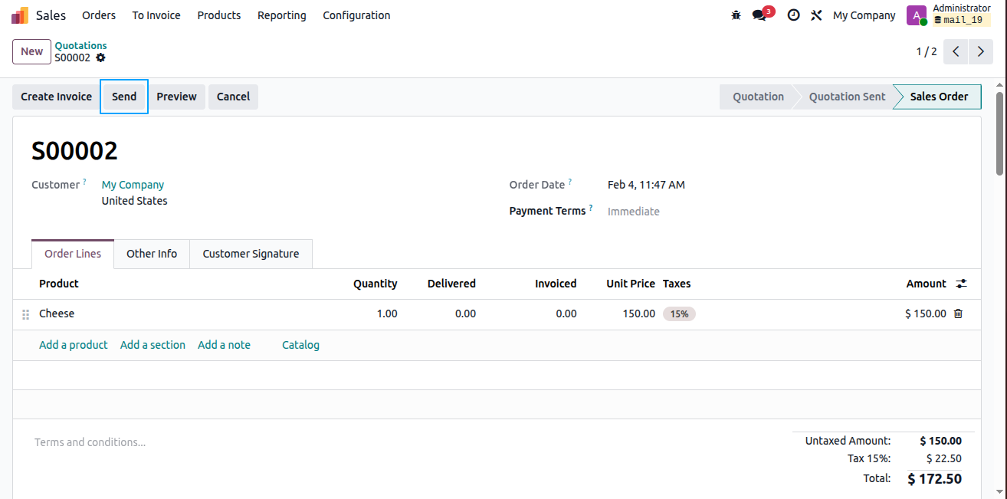Image resolution: width=1007 pixels, height=499 pixels.
Task: Open the My Company switcher in navbar
Action: tap(864, 15)
